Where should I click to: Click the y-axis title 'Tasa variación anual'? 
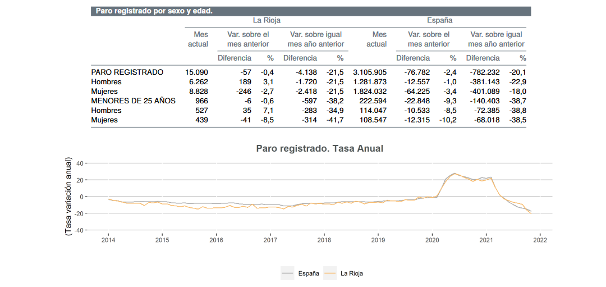pyautogui.click(x=68, y=196)
